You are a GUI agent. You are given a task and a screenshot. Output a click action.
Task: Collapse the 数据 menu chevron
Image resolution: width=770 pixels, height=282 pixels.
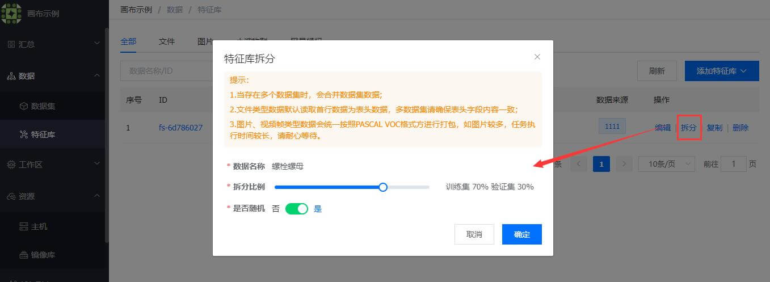[x=97, y=75]
